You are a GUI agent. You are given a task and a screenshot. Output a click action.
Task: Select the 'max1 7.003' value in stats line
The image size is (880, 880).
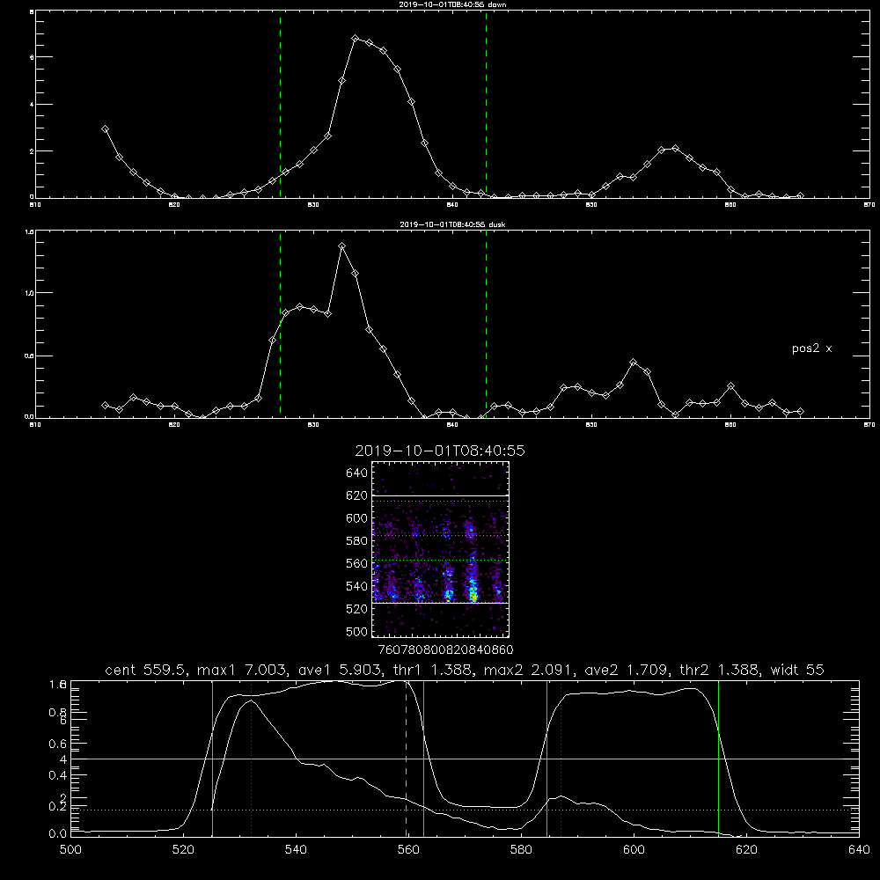[243, 670]
